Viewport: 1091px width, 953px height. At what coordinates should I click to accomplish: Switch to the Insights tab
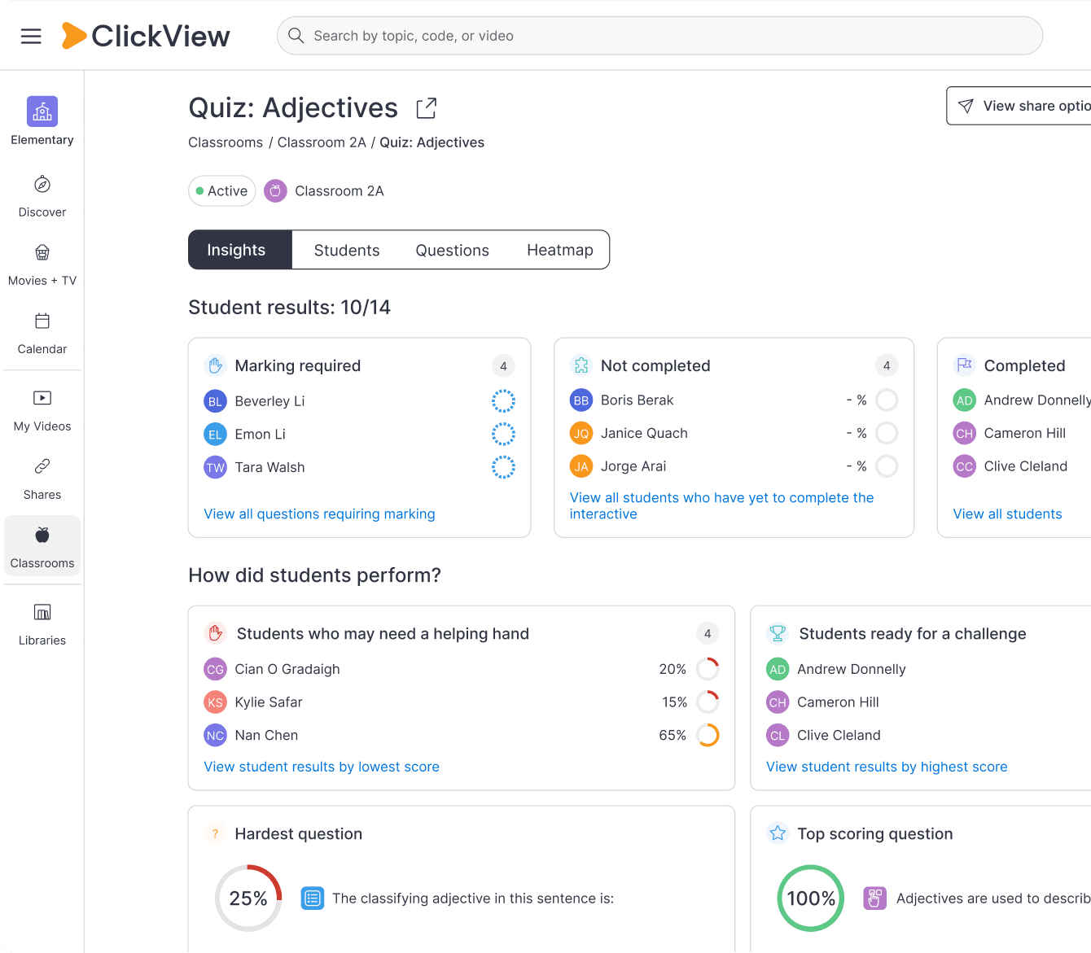click(x=240, y=250)
